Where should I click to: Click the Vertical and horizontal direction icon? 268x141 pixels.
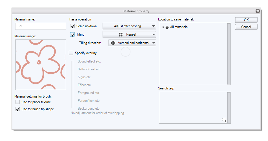[114, 43]
